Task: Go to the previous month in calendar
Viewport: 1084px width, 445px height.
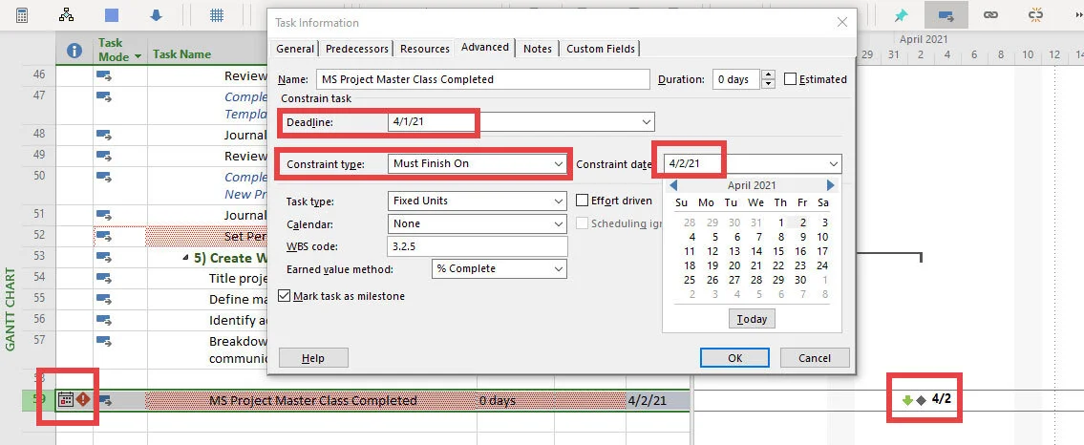Action: [673, 185]
